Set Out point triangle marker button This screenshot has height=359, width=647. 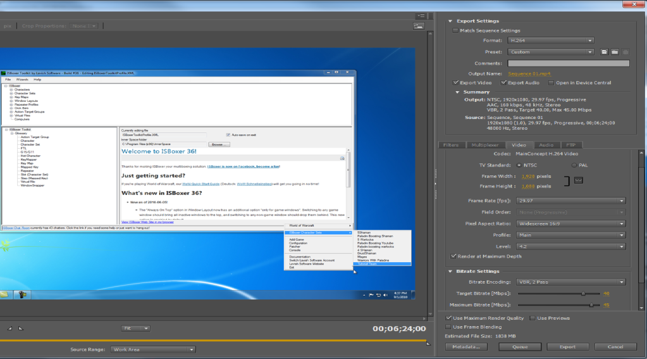pos(21,329)
